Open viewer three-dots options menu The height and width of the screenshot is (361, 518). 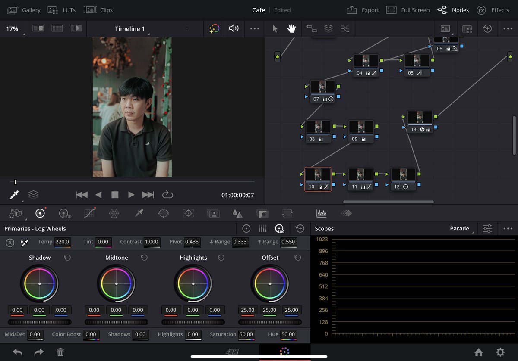pos(255,28)
